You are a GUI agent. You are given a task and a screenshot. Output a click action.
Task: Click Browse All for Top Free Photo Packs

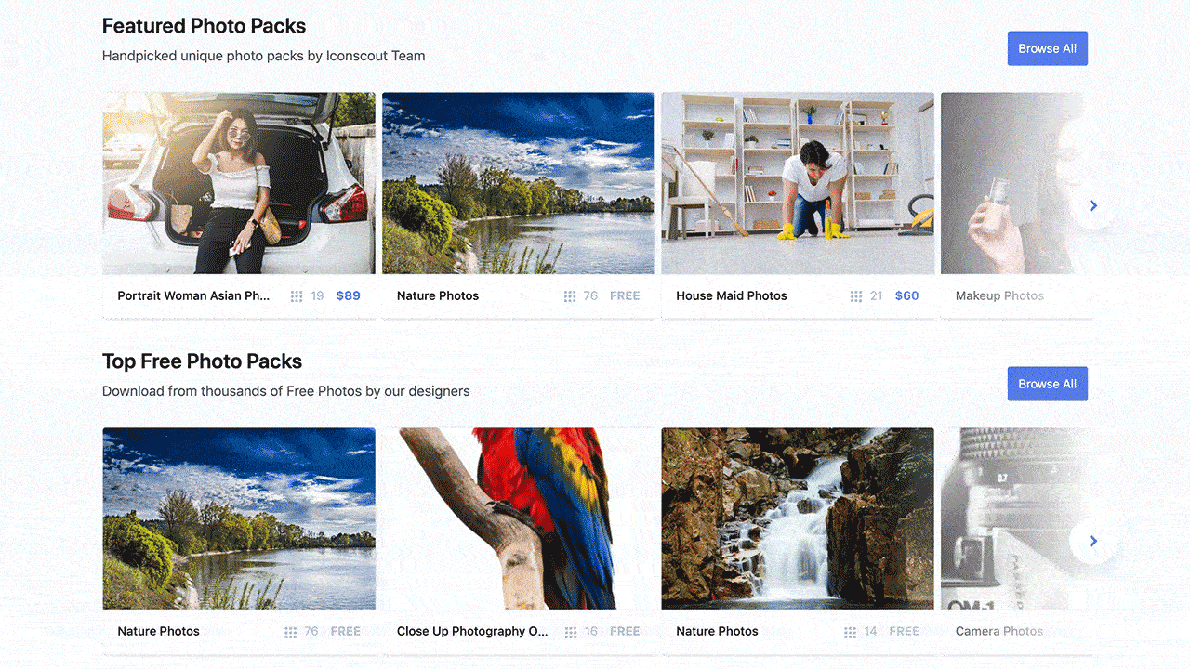(x=1047, y=384)
